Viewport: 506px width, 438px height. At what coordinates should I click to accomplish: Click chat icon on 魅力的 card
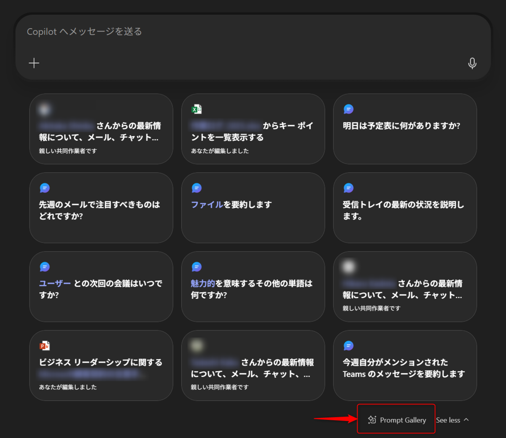coord(196,267)
